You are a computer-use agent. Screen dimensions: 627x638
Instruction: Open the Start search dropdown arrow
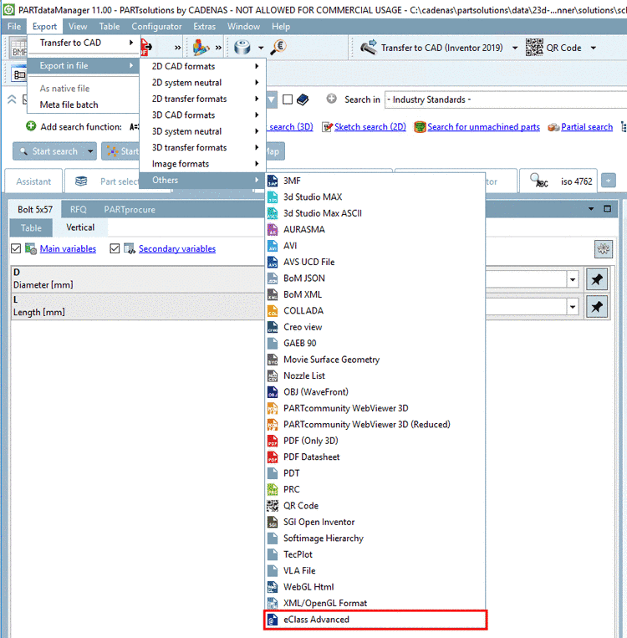coord(90,151)
